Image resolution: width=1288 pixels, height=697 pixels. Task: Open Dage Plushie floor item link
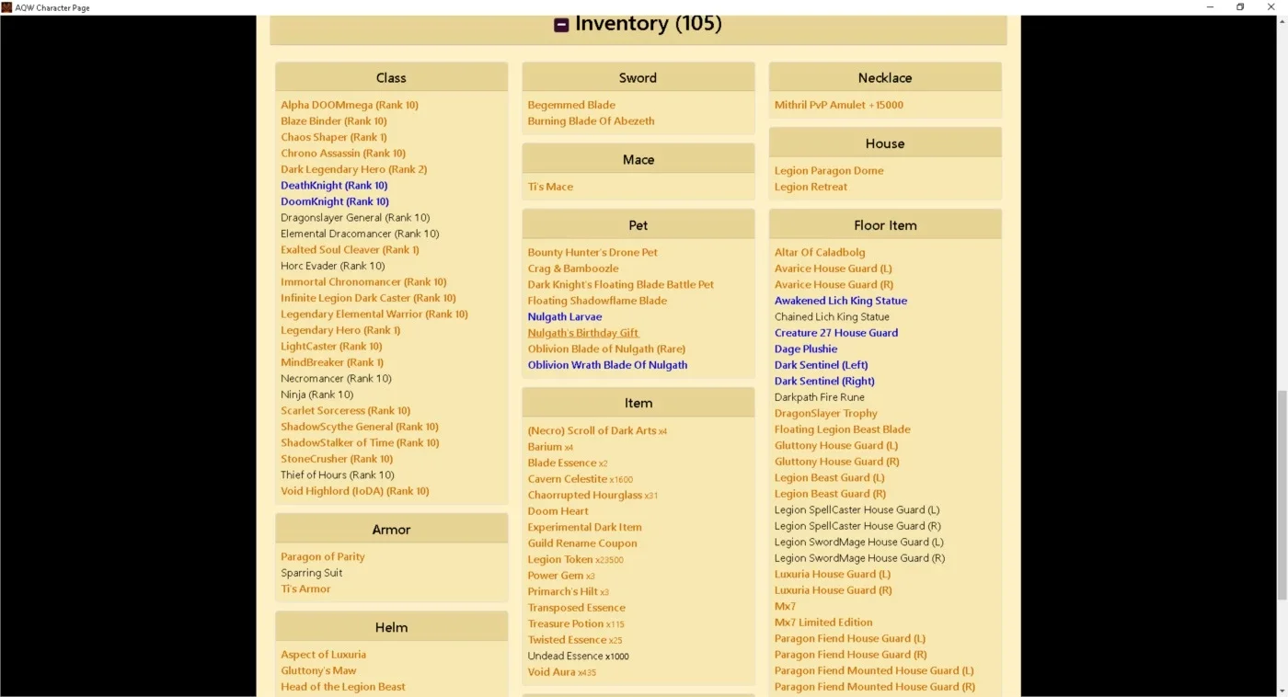pyautogui.click(x=806, y=349)
